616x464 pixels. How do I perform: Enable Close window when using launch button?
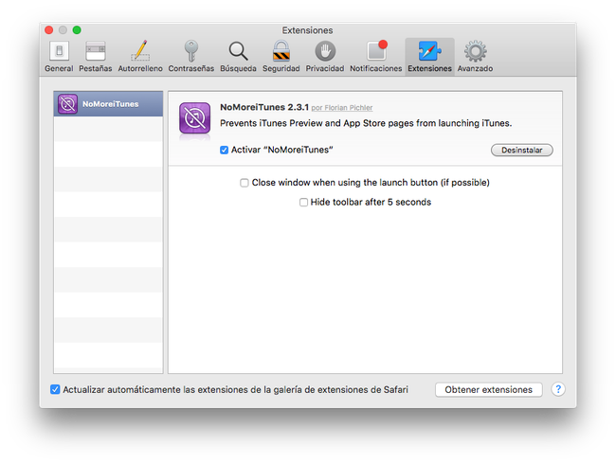pos(245,183)
